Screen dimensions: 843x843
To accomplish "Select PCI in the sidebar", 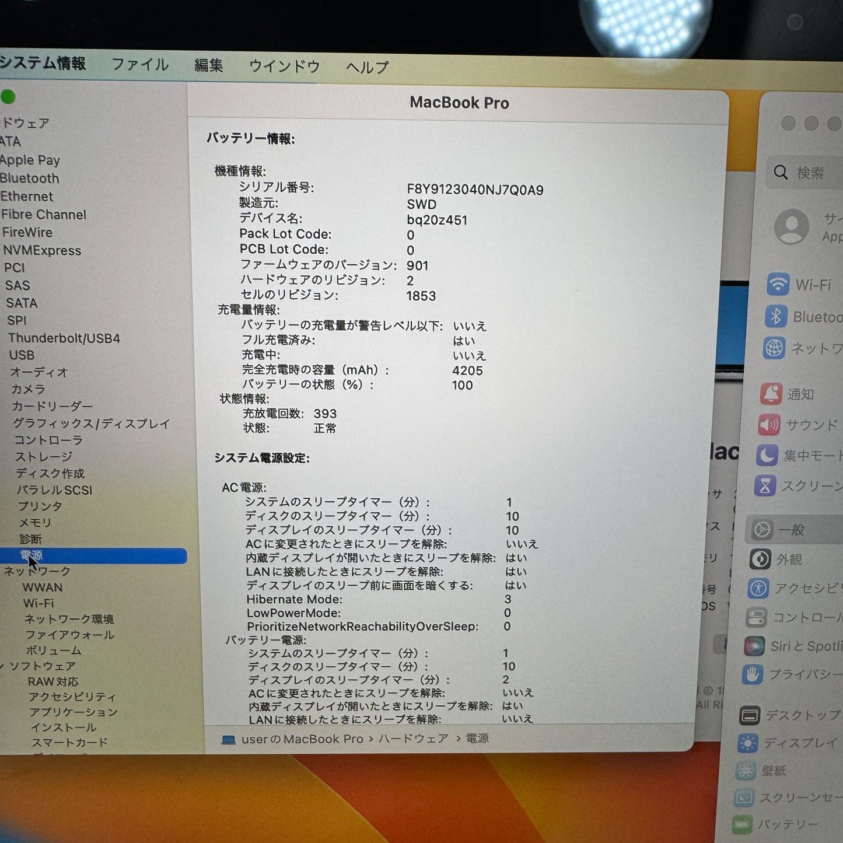I will point(15,268).
